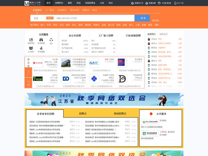Screen dimensions: 208x156
Task: Select the 企业职位 search tab
Action: 37,10
